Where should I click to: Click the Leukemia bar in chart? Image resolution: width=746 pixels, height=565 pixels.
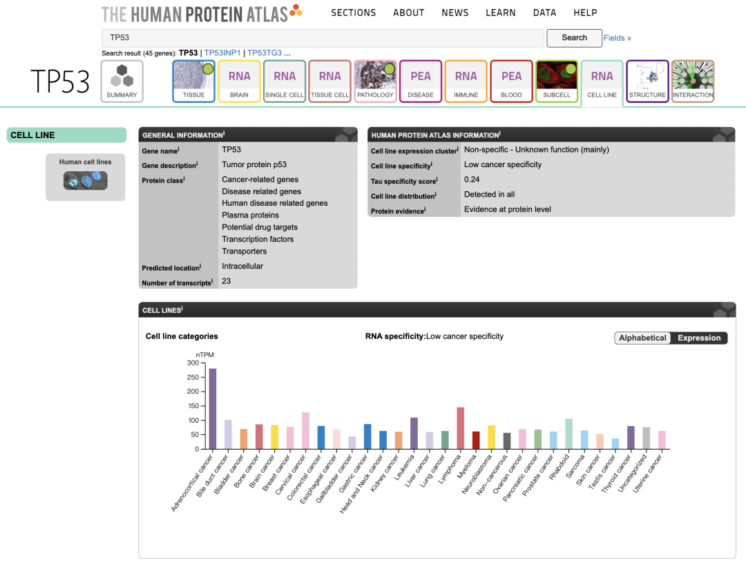click(414, 433)
